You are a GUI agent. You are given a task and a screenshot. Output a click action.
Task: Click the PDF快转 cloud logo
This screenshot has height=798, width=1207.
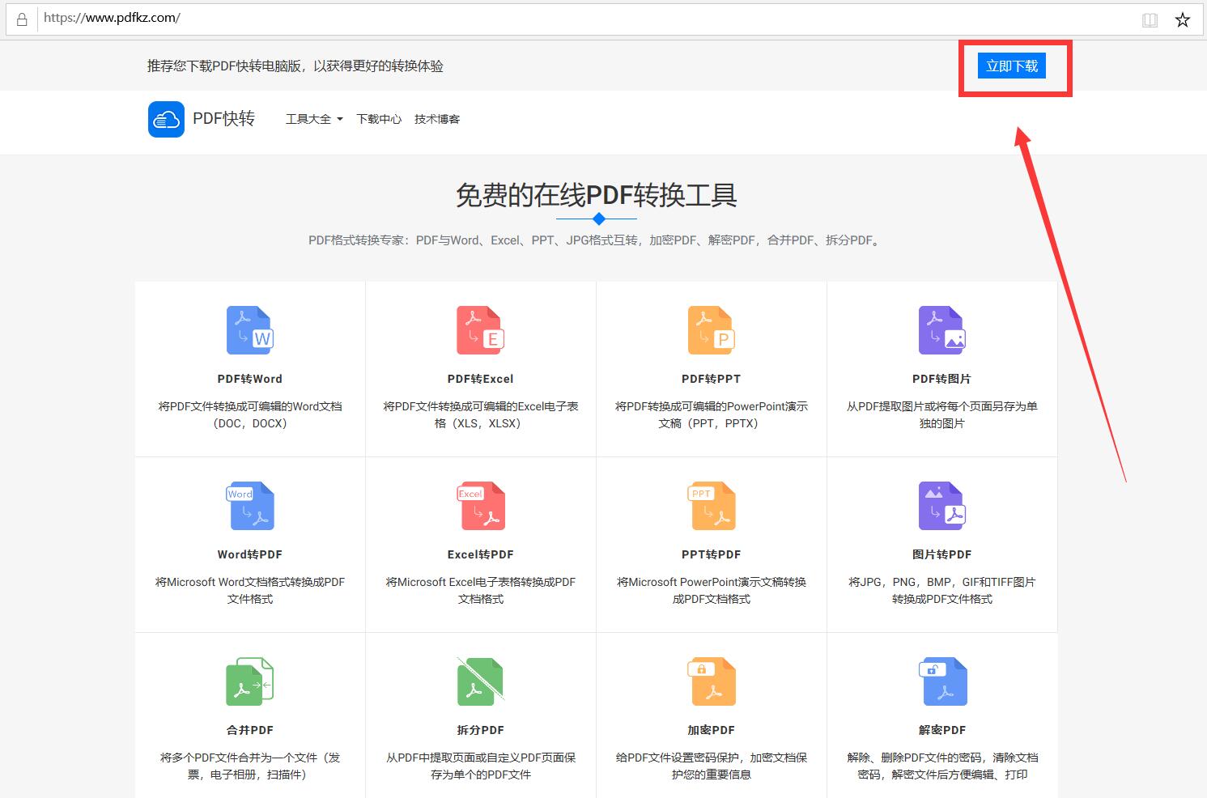pyautogui.click(x=165, y=119)
